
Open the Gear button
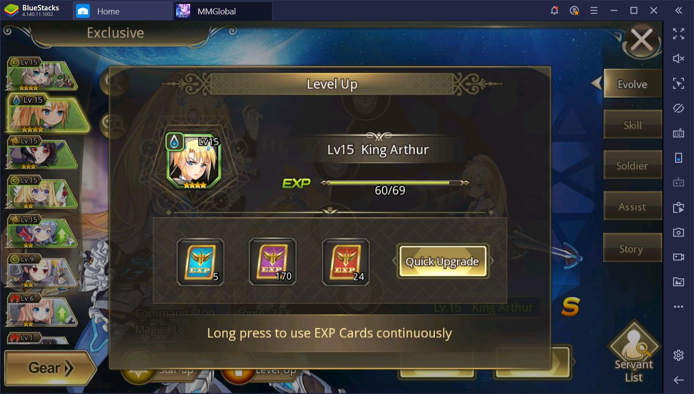click(x=50, y=368)
